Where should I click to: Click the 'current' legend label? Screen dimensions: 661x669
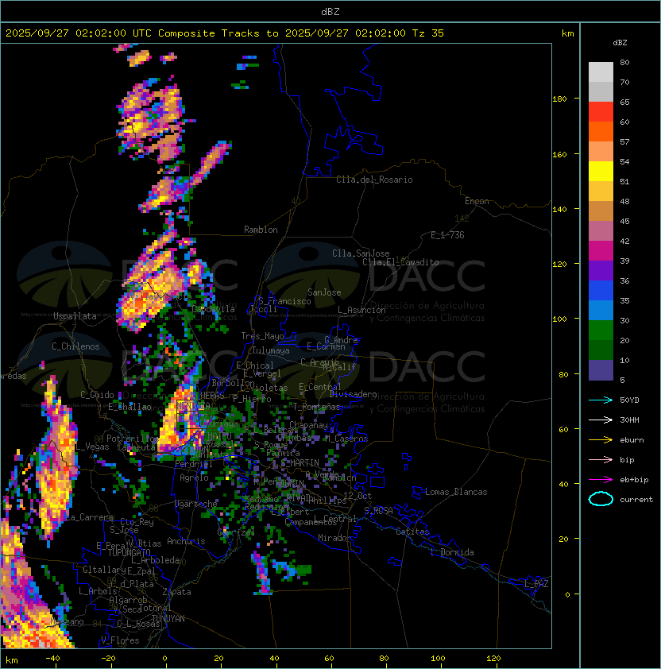636,500
